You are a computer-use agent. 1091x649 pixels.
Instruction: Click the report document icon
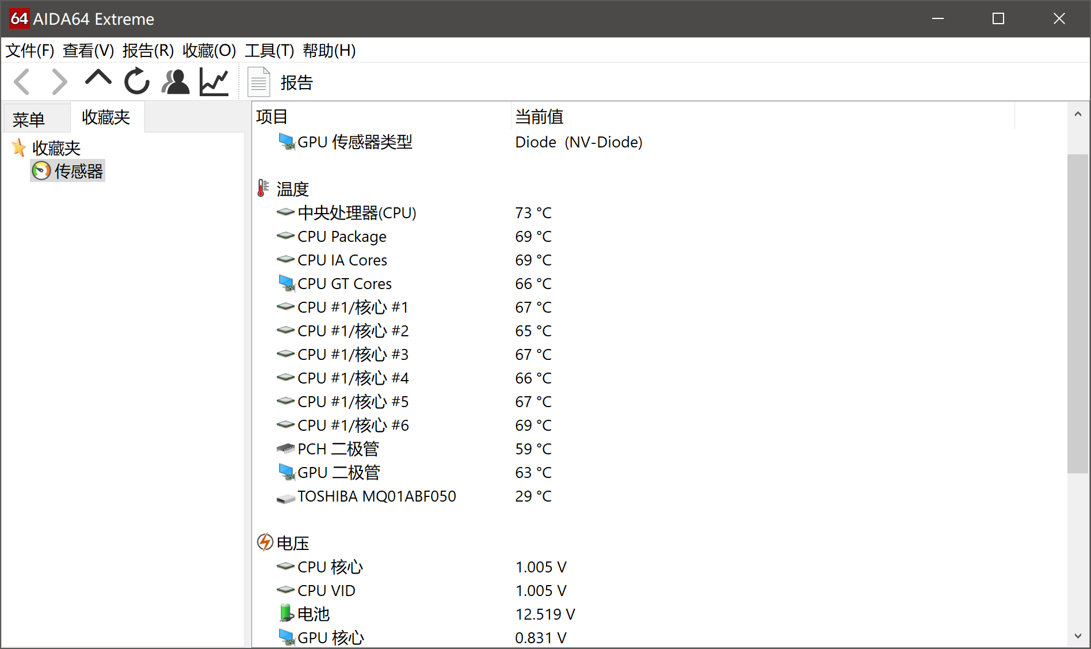coord(259,82)
